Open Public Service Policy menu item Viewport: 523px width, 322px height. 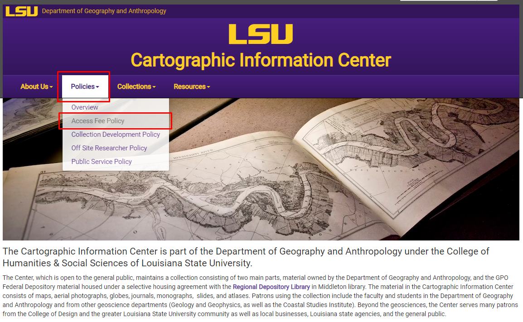(x=116, y=162)
